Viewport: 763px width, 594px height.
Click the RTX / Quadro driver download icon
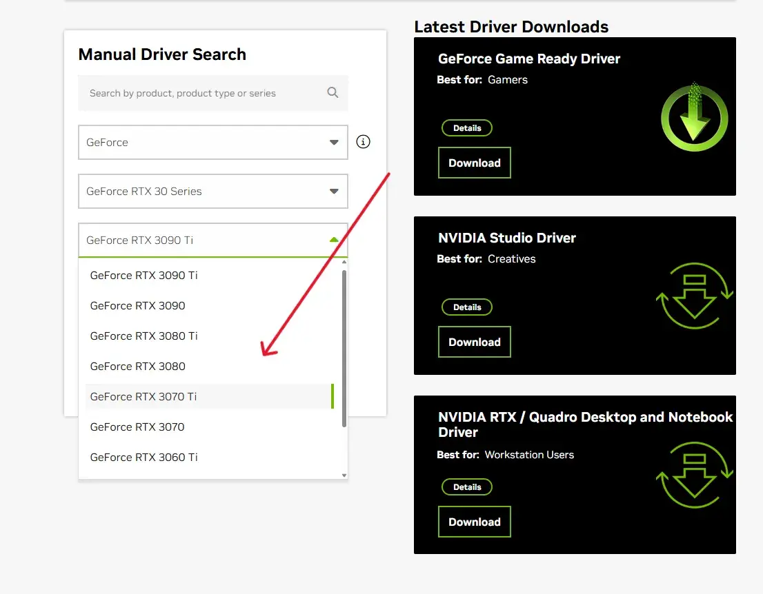click(693, 475)
